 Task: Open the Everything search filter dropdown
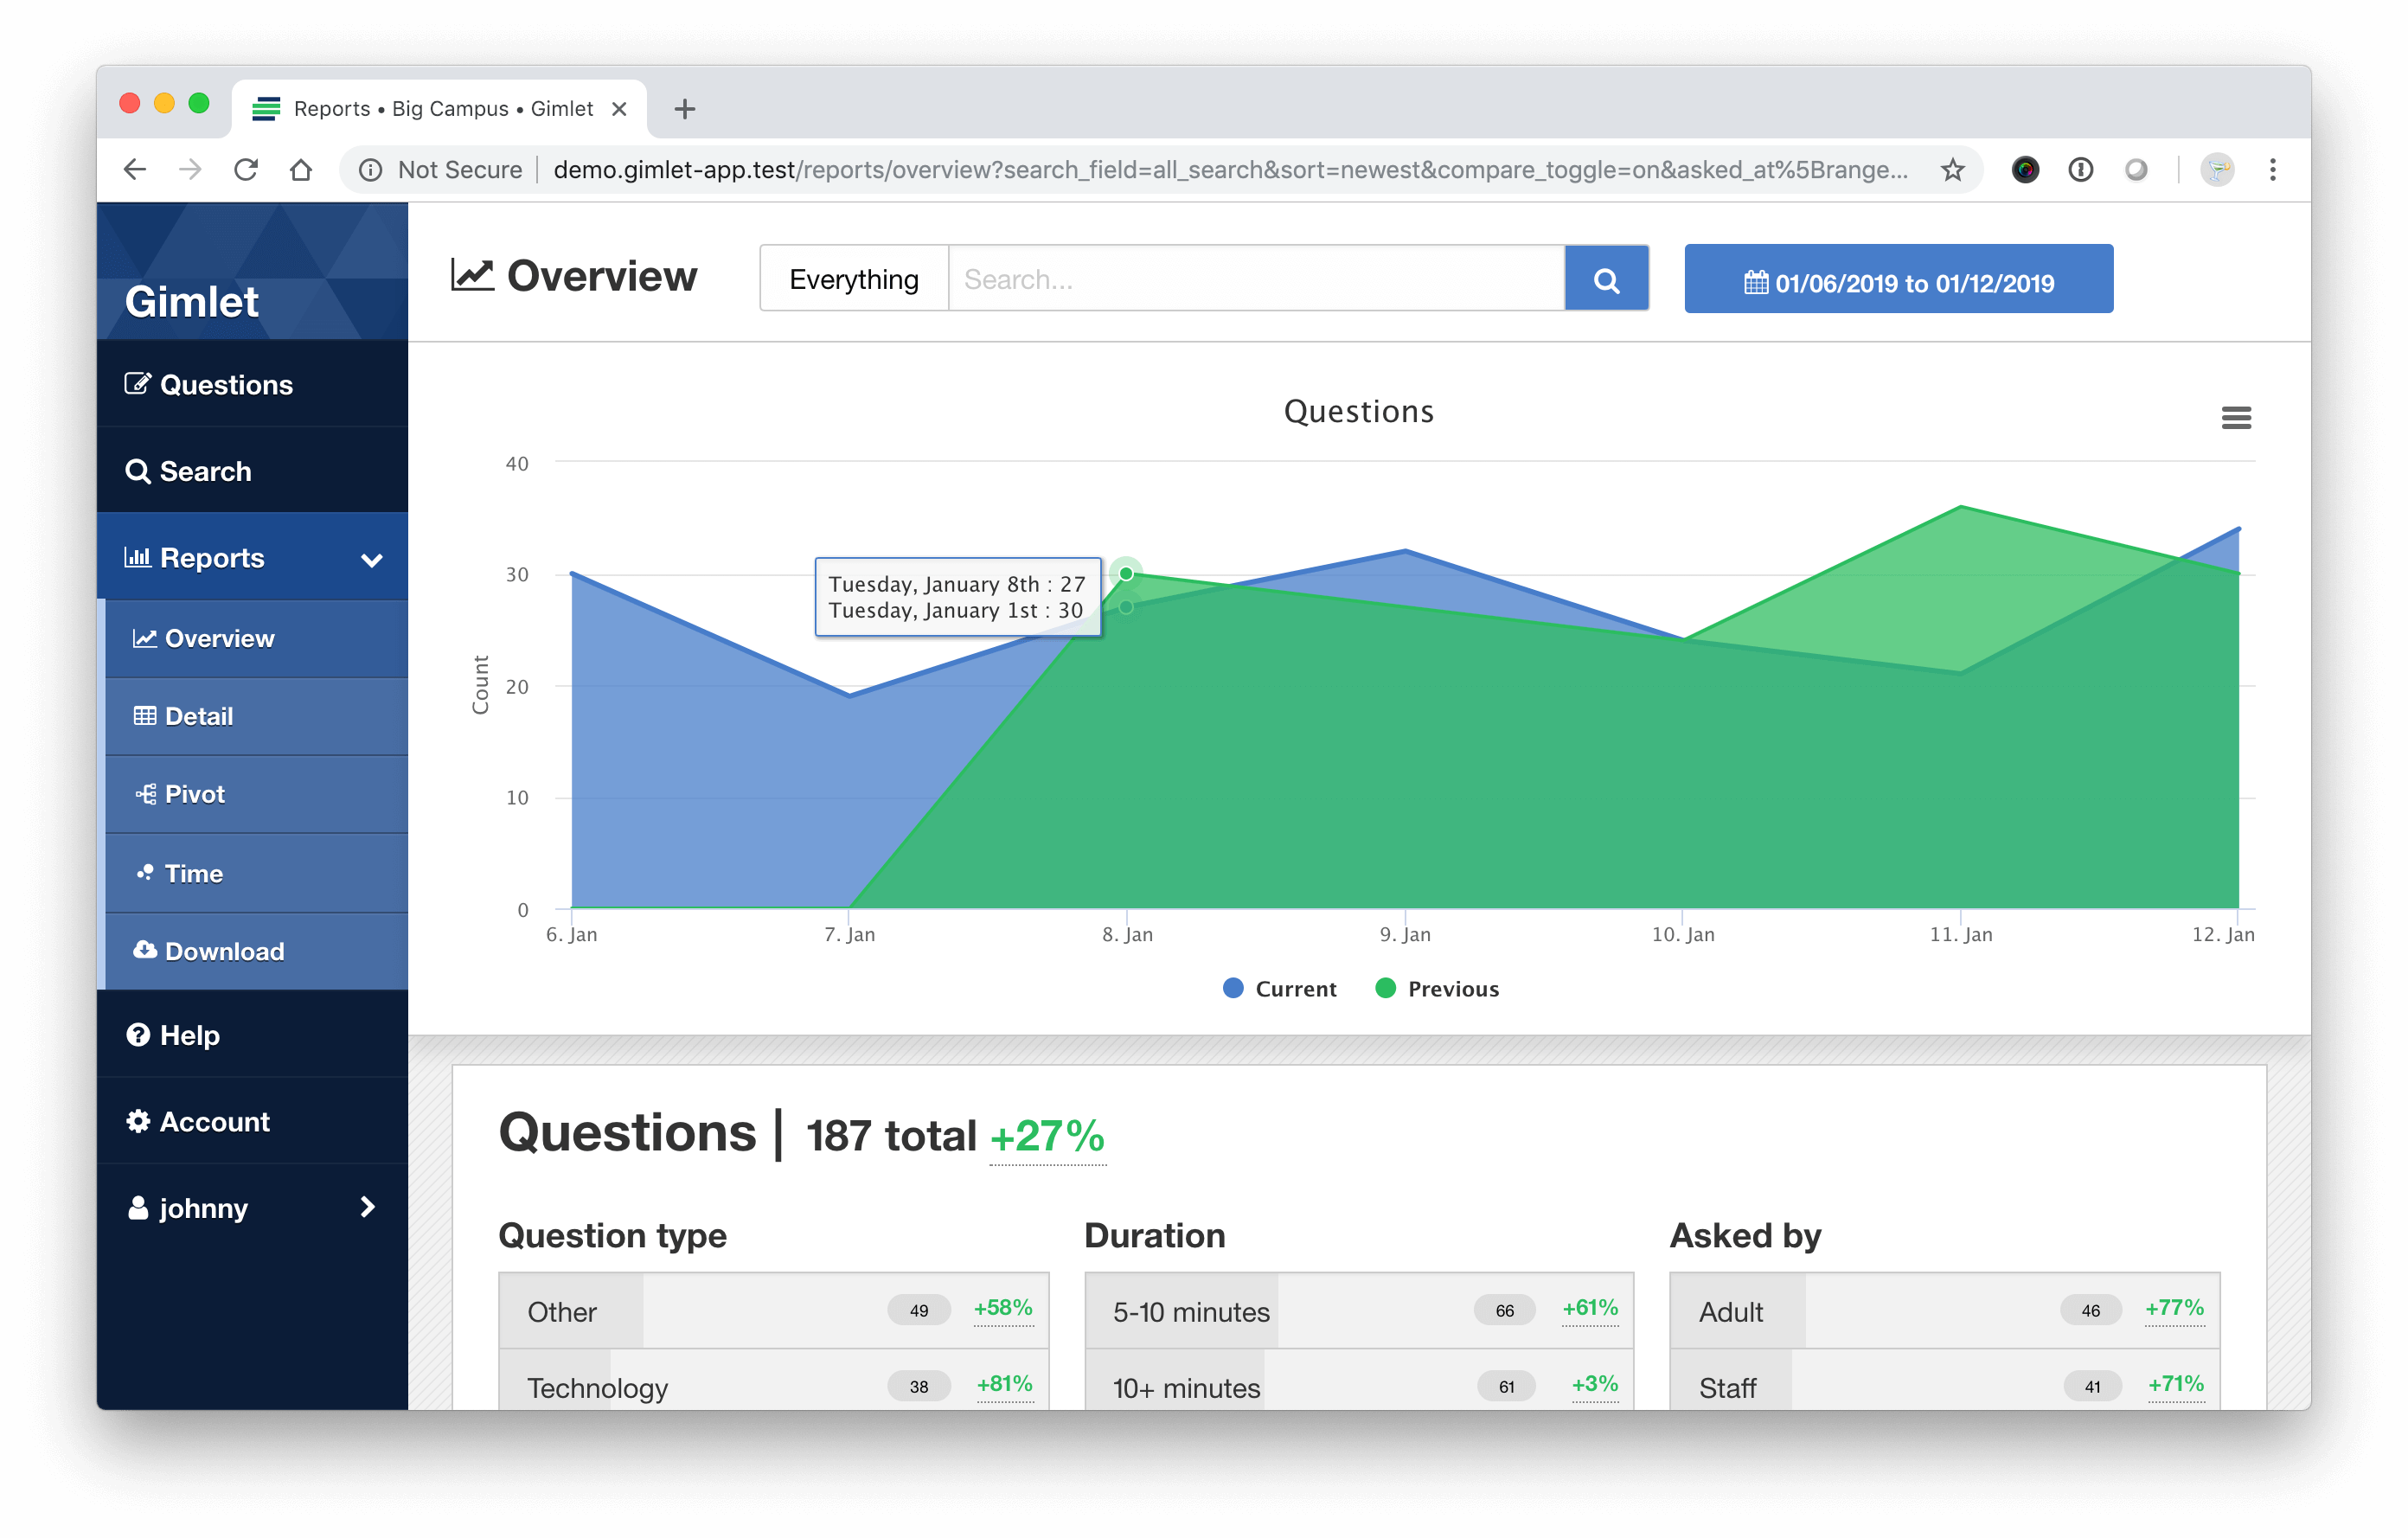855,279
